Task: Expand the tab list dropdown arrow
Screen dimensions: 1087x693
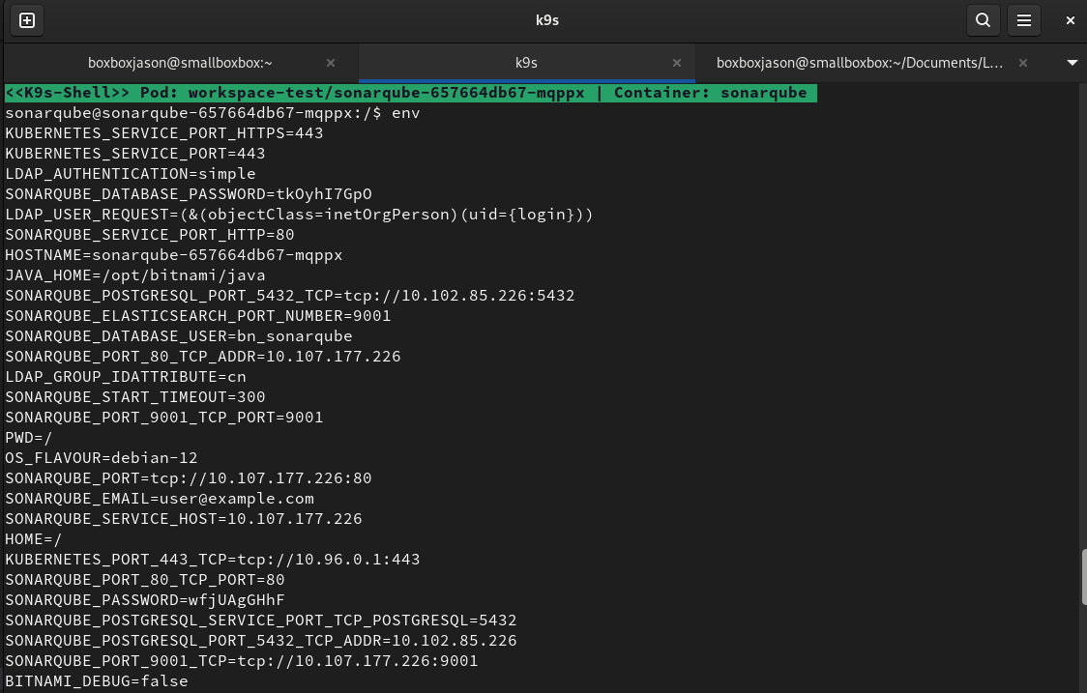Action: pos(1072,63)
